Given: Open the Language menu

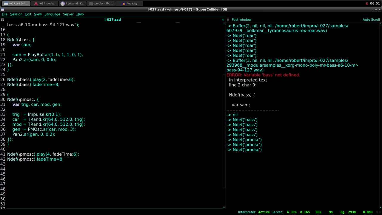Looking at the screenshot, I should click(52, 14).
